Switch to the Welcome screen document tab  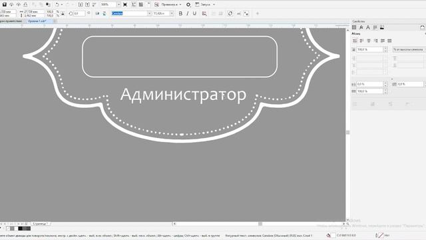point(11,21)
